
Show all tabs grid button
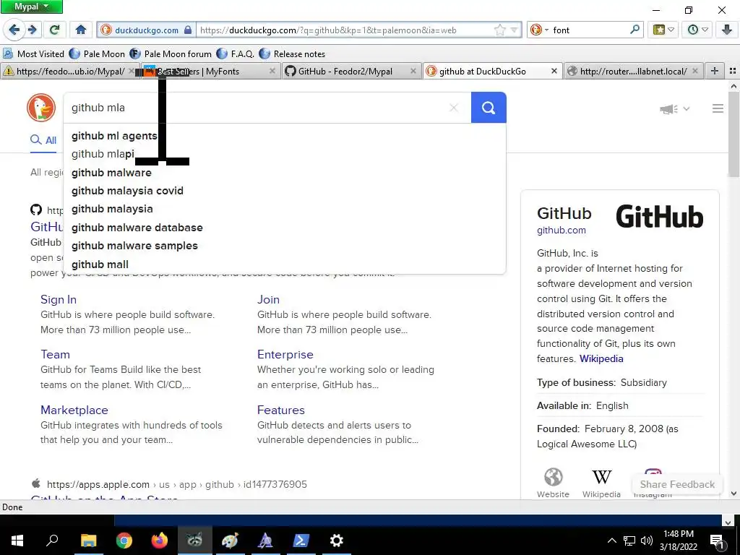[x=733, y=72]
